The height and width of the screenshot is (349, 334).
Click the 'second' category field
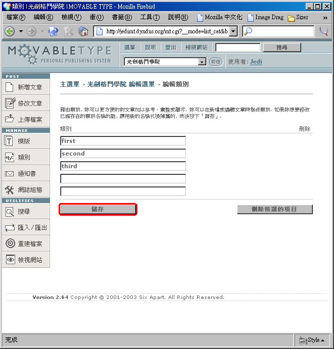click(x=123, y=154)
